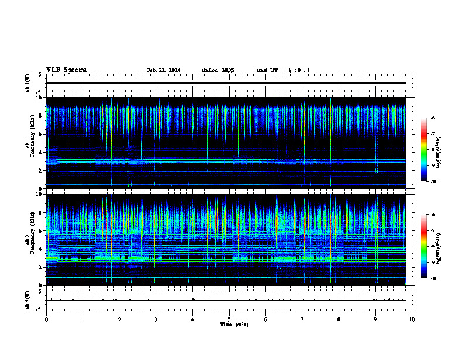The height and width of the screenshot is (358, 464).
Task: Click the ch.1 spectrogram color bar
Action: tap(424, 150)
